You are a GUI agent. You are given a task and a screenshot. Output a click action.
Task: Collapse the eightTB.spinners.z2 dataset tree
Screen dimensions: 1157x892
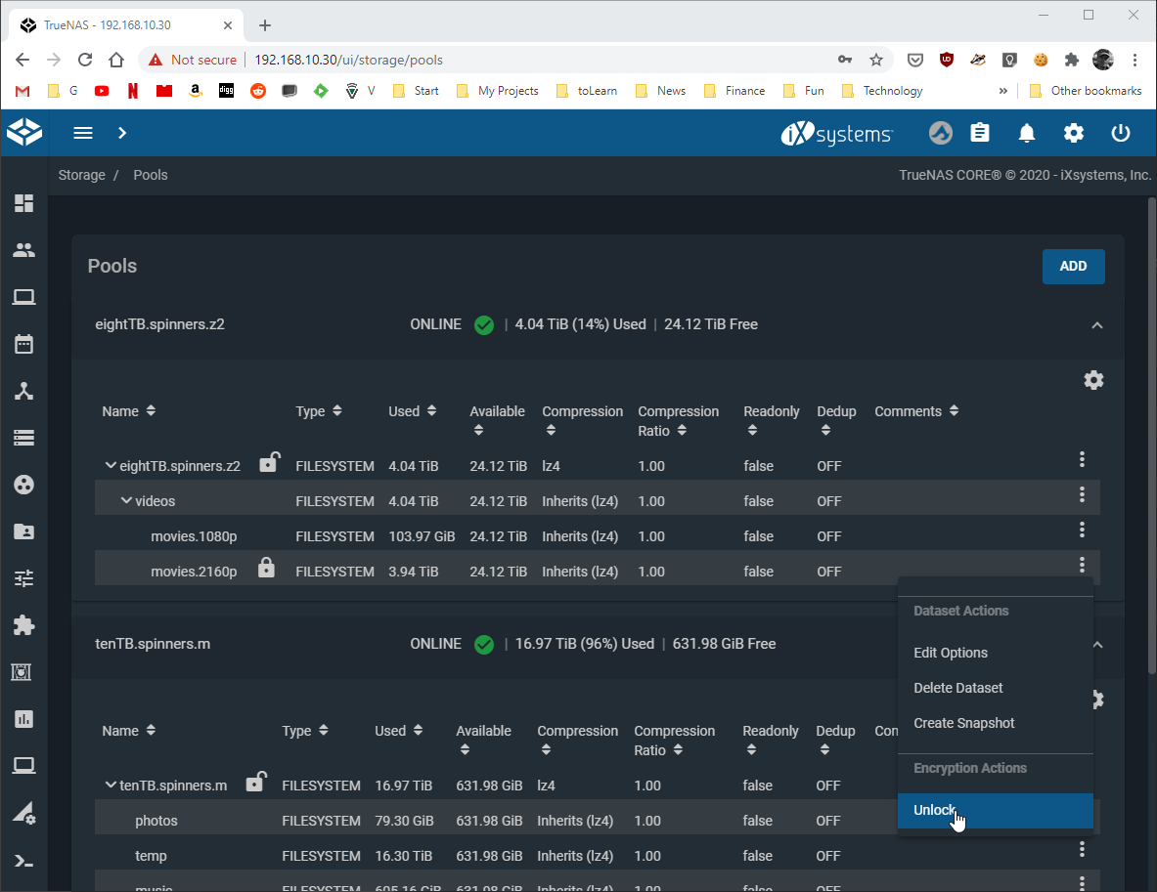111,465
